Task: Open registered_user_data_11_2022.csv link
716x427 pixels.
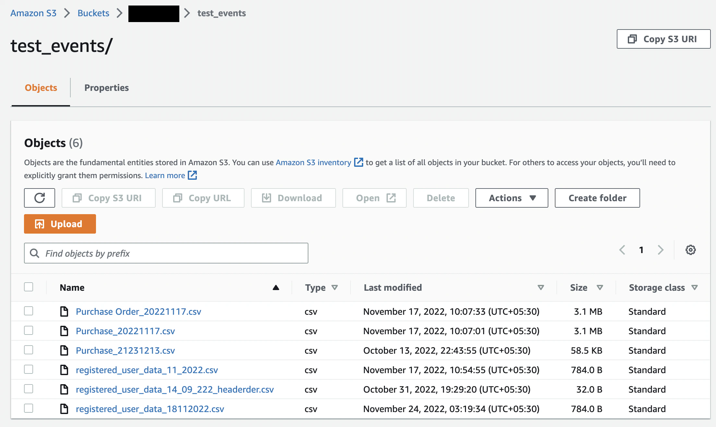Action: click(147, 370)
